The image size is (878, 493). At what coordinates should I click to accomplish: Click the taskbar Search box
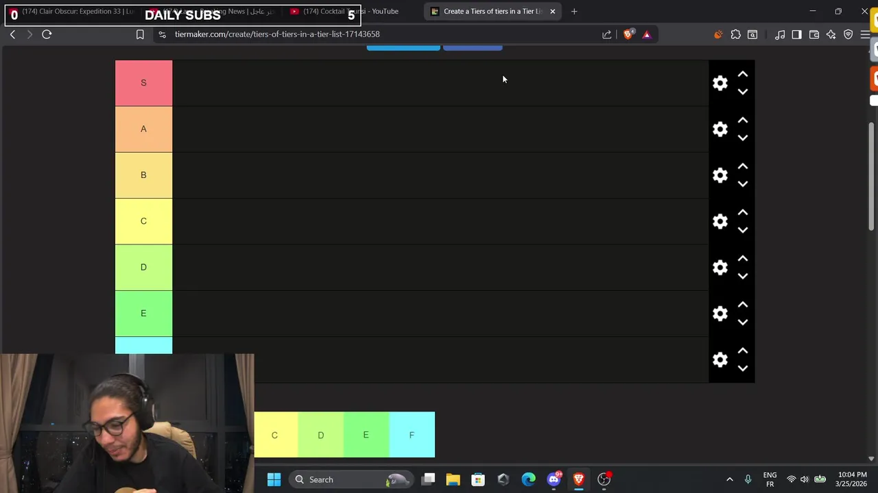[x=351, y=479]
